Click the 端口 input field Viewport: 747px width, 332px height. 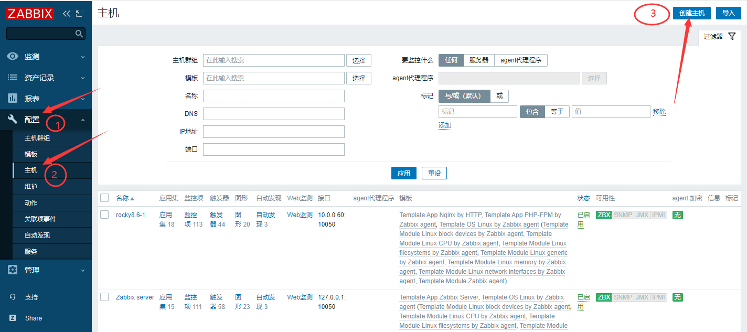tap(274, 149)
